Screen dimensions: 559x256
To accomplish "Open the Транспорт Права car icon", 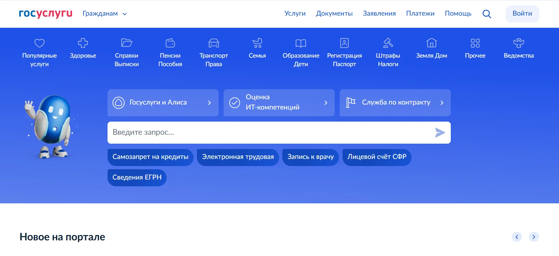I will point(214,43).
